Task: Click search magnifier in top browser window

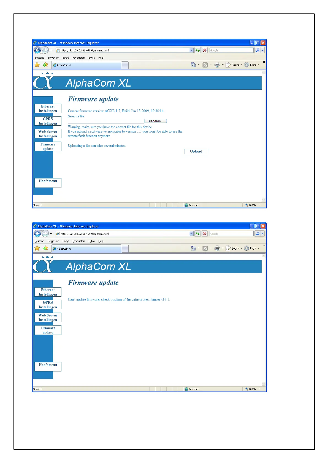Action: pyautogui.click(x=257, y=50)
